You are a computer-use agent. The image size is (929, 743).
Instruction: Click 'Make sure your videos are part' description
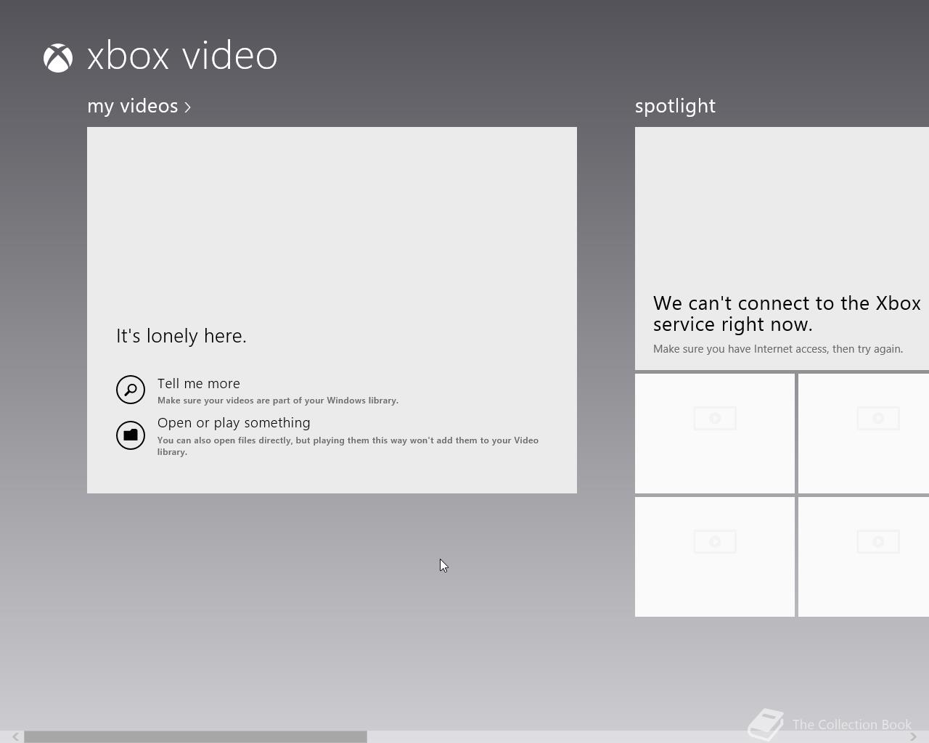pyautogui.click(x=278, y=401)
